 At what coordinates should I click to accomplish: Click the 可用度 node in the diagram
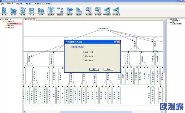click(155, 44)
